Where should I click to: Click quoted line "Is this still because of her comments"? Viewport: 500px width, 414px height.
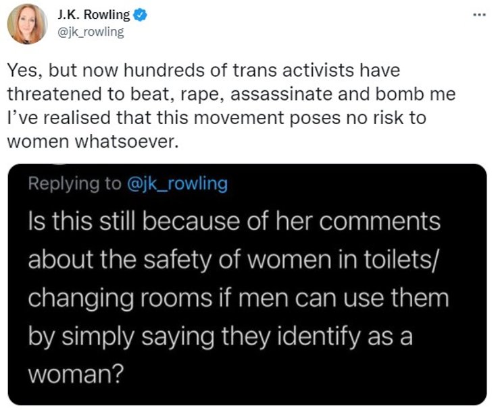click(234, 221)
